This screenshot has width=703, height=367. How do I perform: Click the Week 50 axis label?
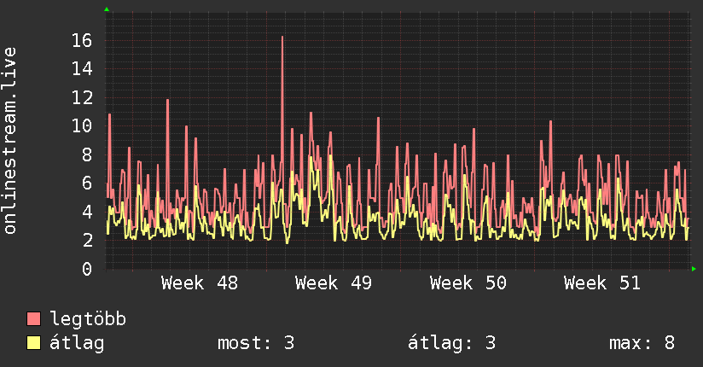click(x=468, y=283)
